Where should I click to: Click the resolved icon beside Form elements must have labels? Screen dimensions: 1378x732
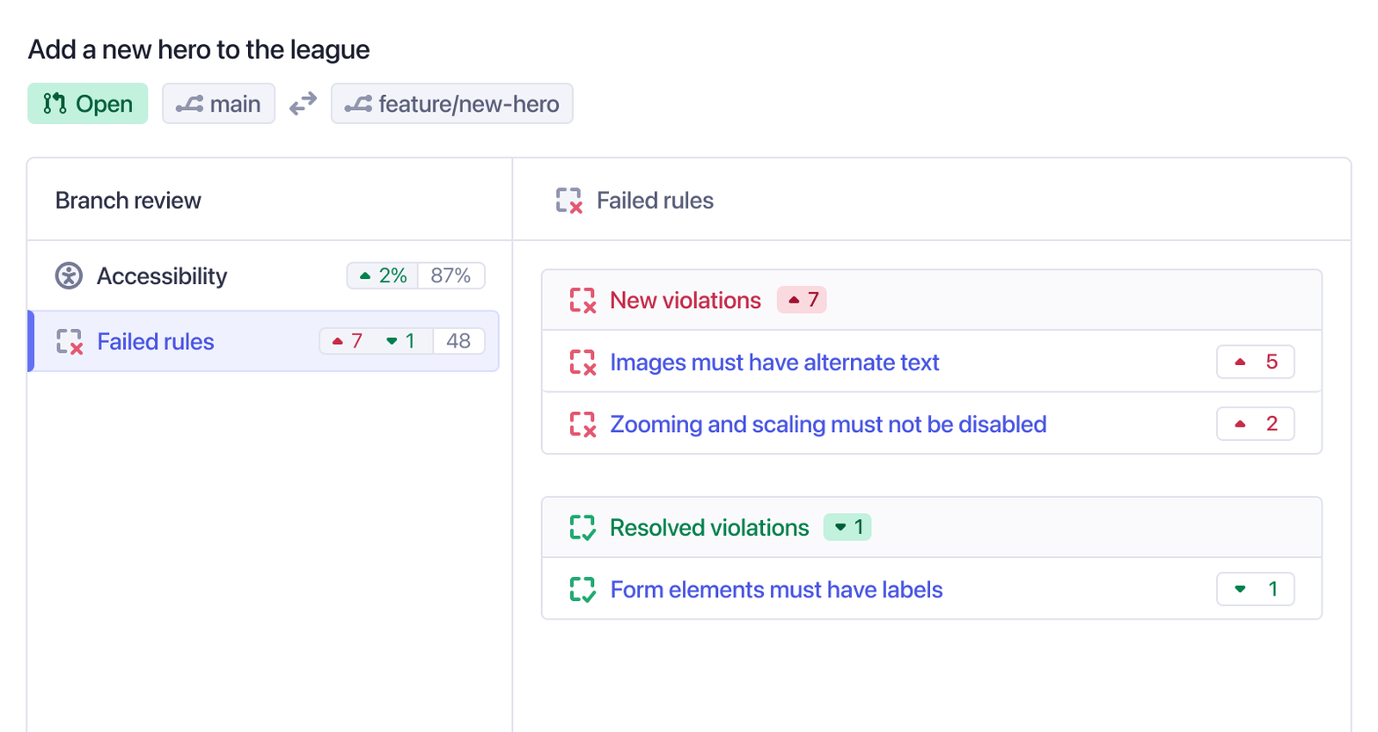[x=583, y=589]
